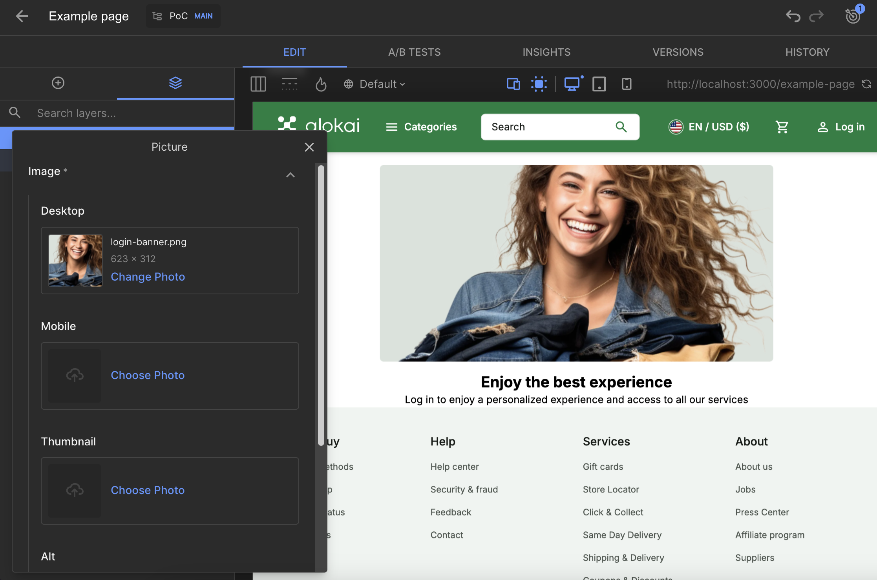
Task: Switch to the EDIT tab
Action: tap(294, 52)
